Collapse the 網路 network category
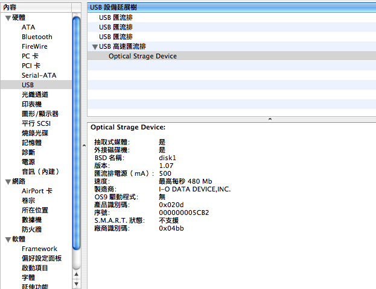Screen dimensions: 376x289 8,182
